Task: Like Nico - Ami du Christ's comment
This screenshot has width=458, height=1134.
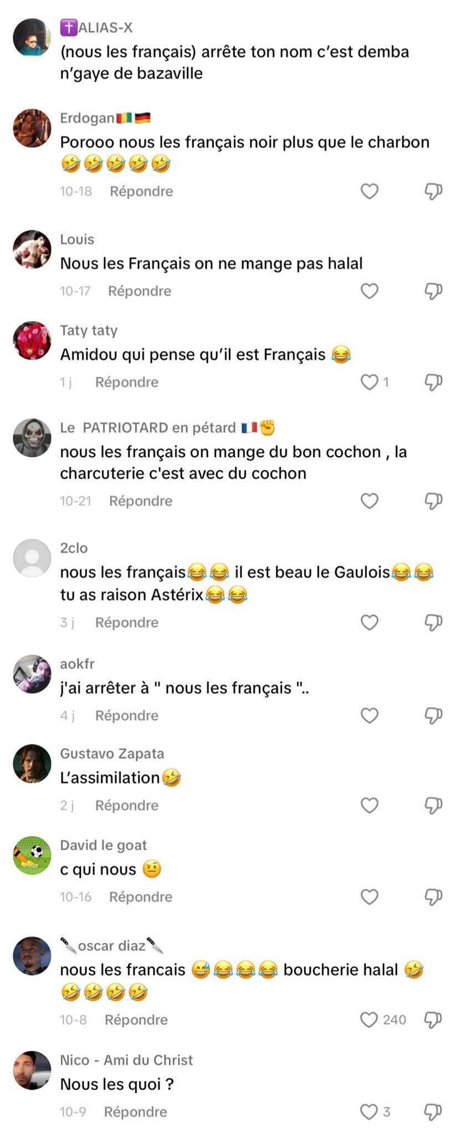Action: (369, 1112)
